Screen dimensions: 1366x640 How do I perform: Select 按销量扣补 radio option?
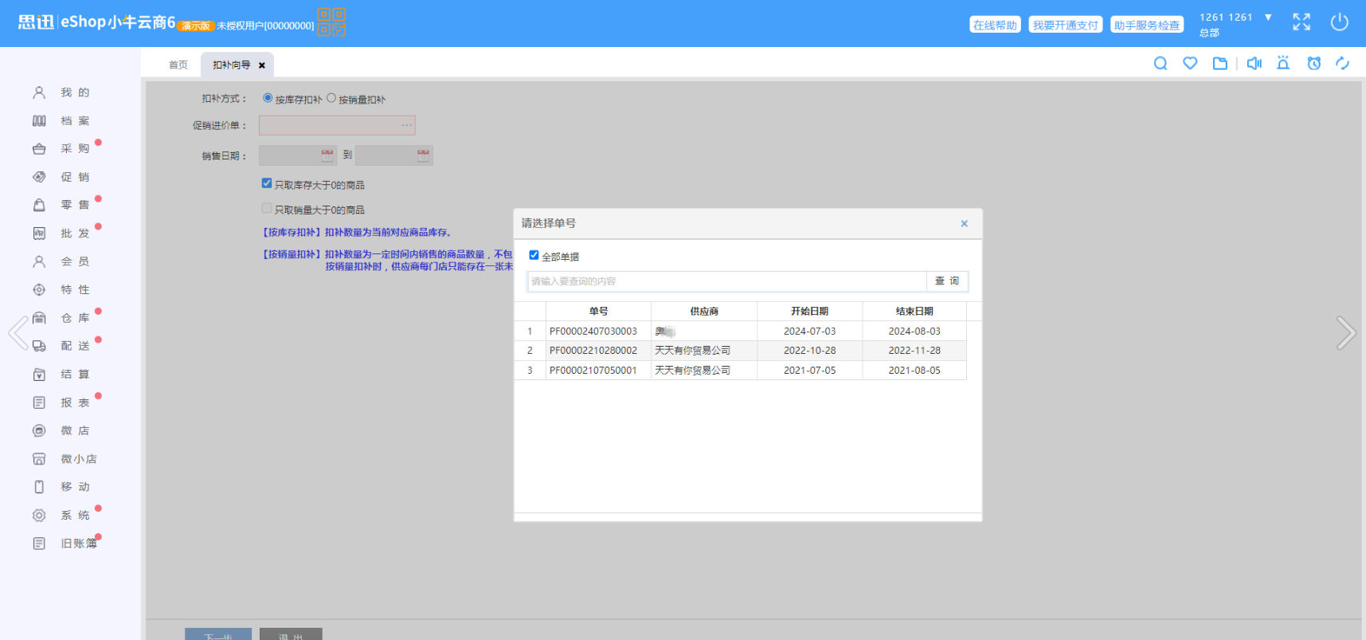point(331,98)
